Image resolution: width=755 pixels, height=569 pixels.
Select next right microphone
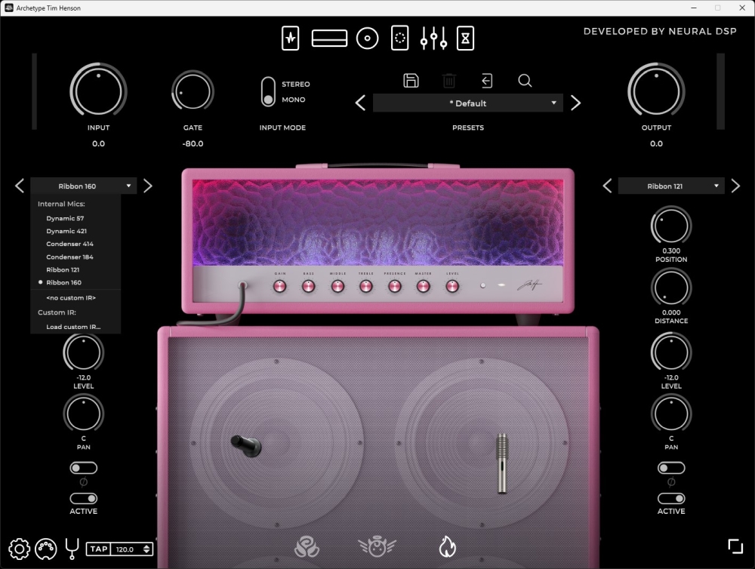coord(735,186)
